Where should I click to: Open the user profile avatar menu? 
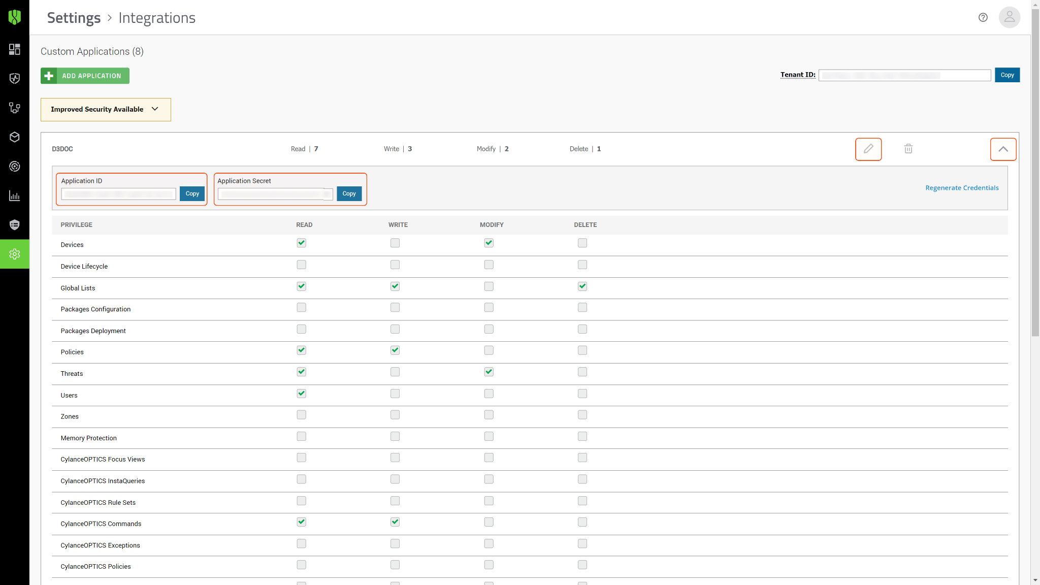(x=1010, y=17)
